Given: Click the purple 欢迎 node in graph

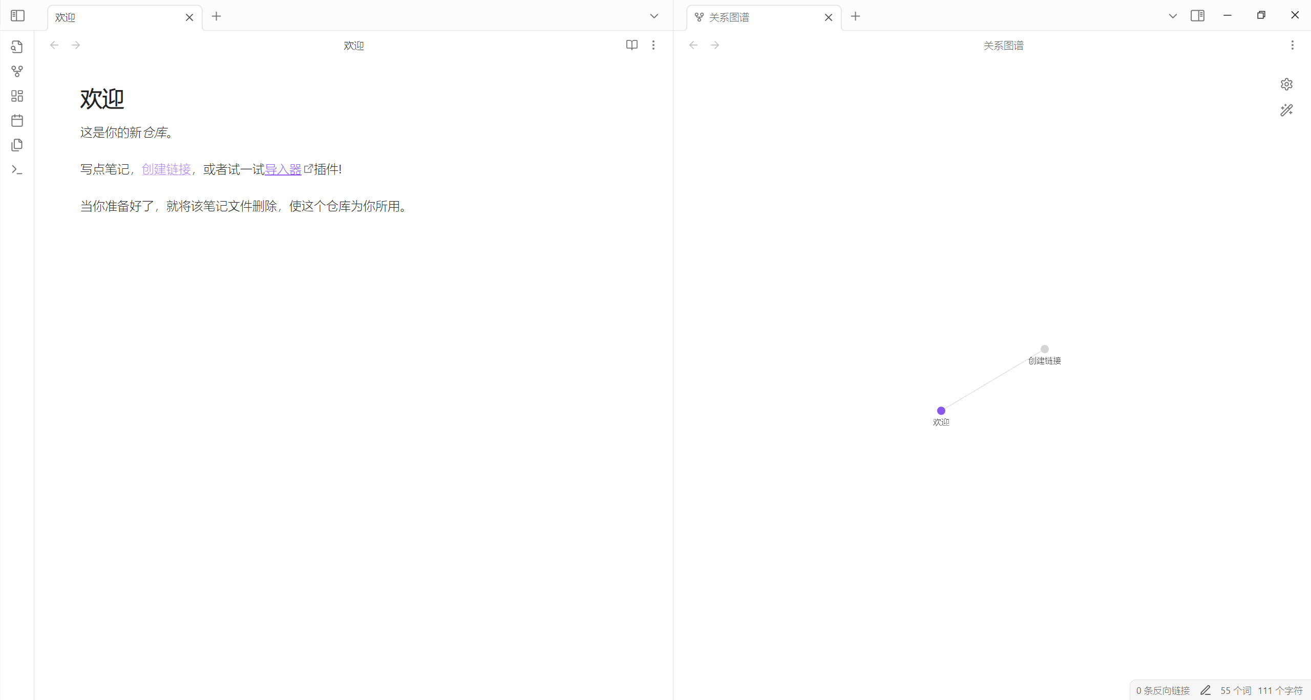Looking at the screenshot, I should (x=941, y=410).
